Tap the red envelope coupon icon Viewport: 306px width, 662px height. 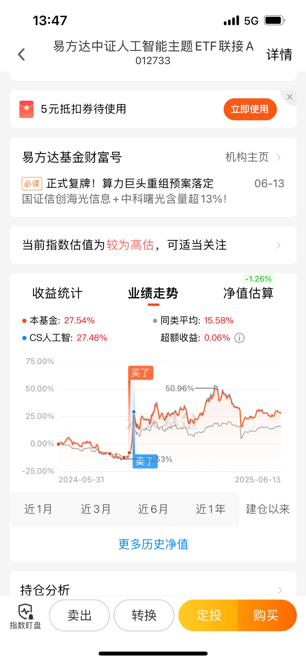coord(26,109)
